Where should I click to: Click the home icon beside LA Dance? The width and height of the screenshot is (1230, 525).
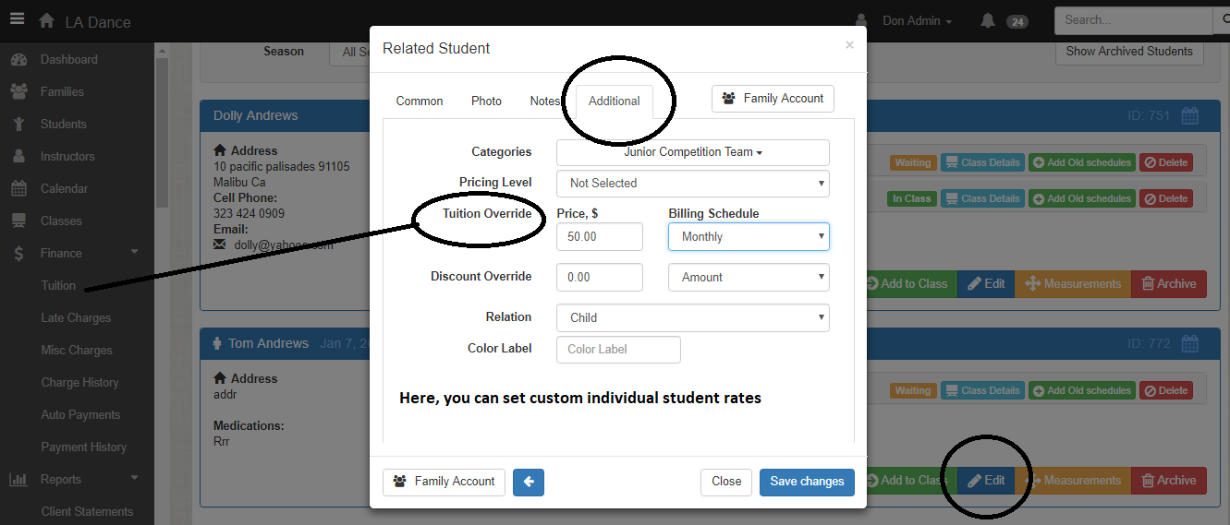[46, 20]
